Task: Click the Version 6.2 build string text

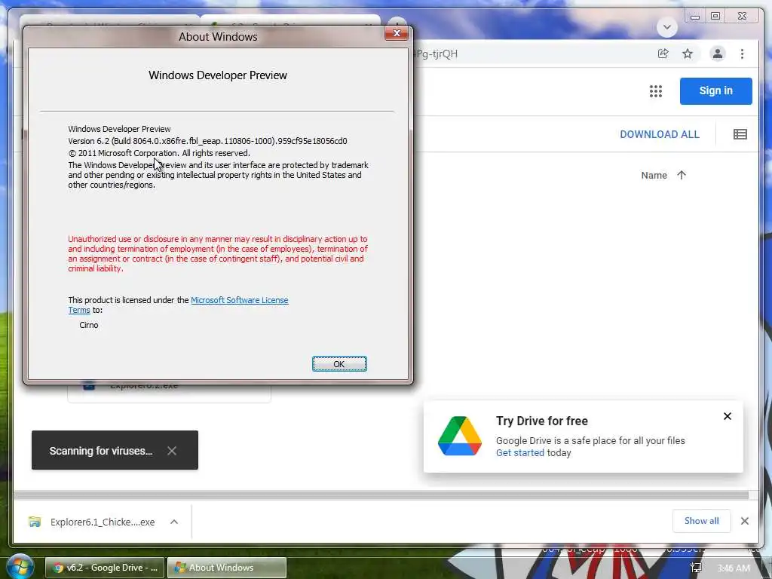Action: tap(207, 141)
